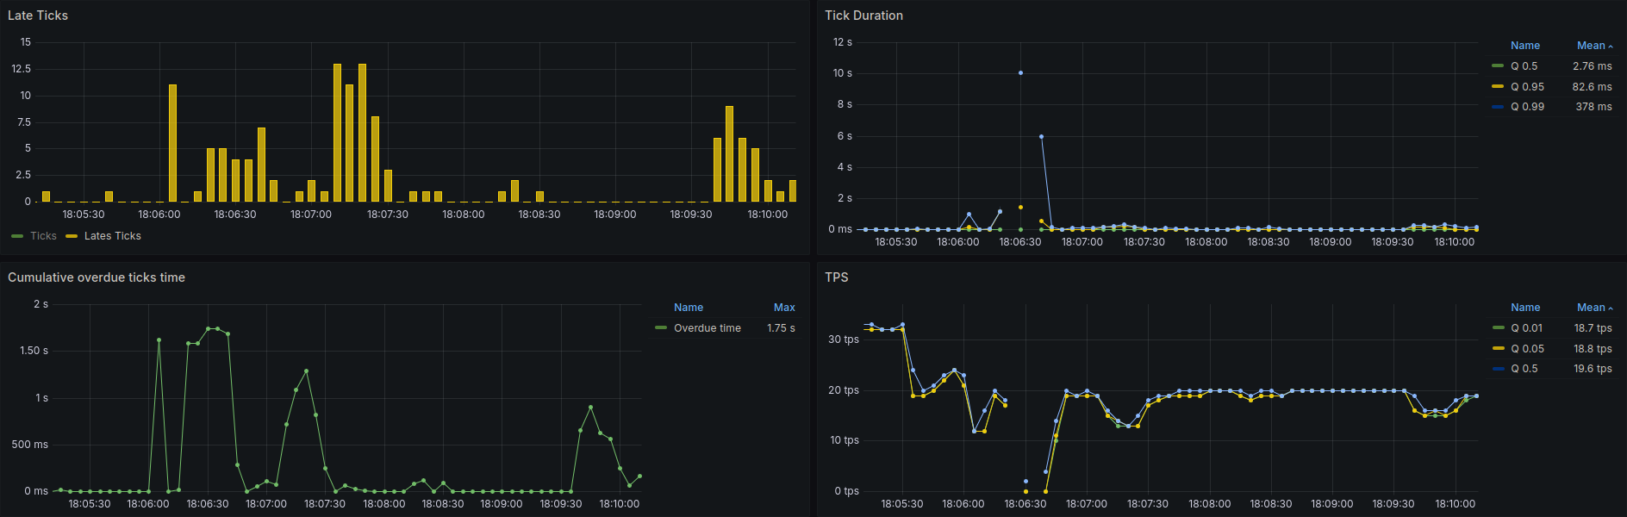Click sort arrow beside Tick Duration Mean

tap(1611, 47)
